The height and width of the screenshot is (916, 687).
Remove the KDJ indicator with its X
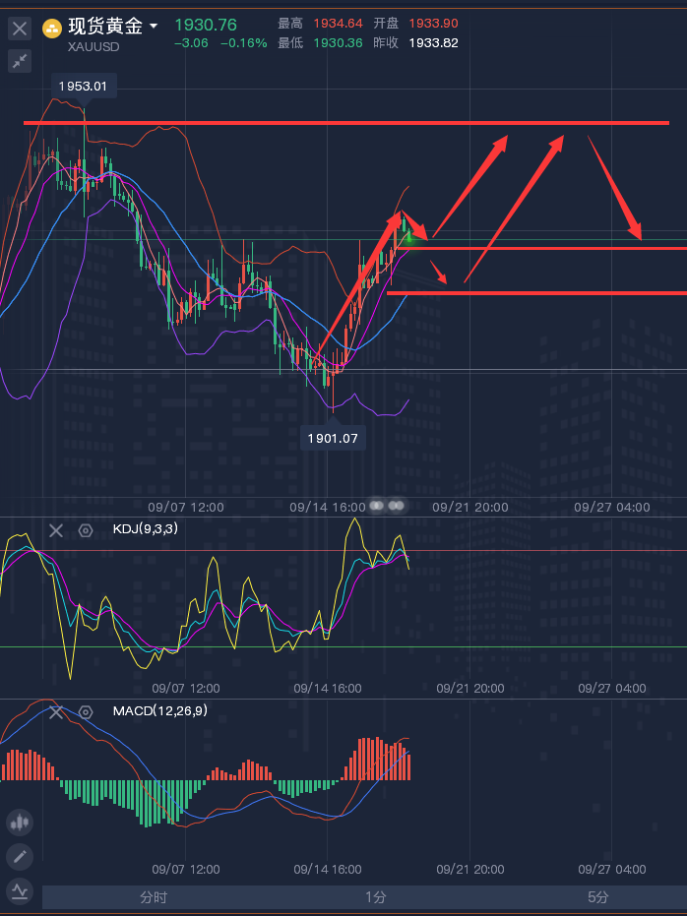pos(55,530)
